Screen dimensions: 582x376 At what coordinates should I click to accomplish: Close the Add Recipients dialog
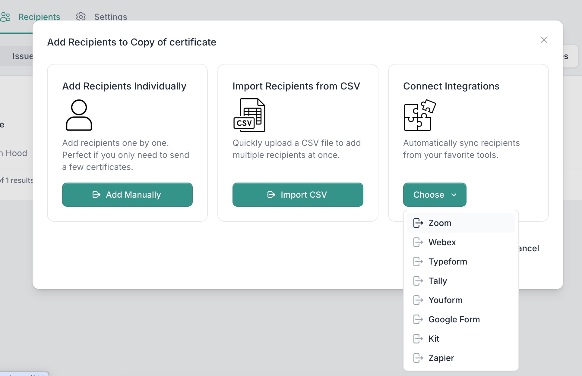tap(544, 40)
